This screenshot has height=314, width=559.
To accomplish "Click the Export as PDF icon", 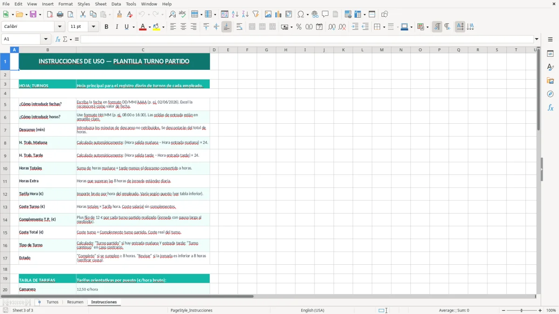I will tap(50, 14).
